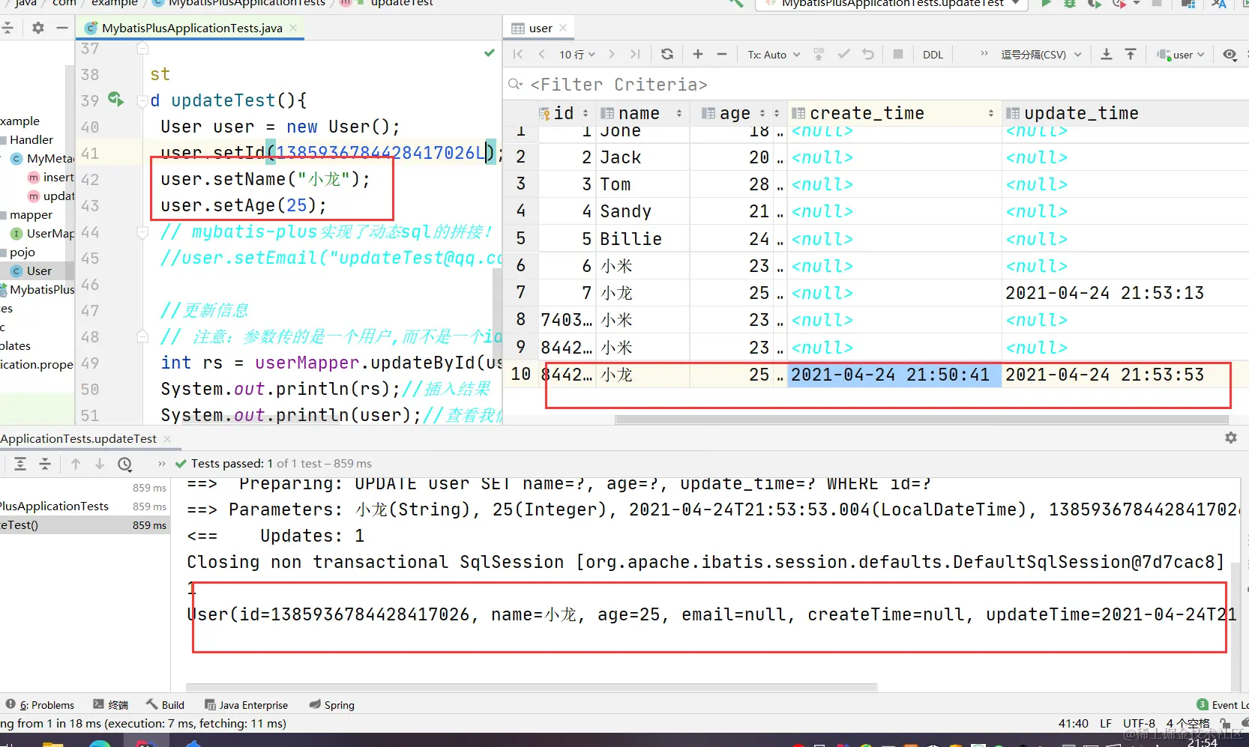Go to previous failed test arrow
Image resolution: width=1249 pixels, height=747 pixels.
76,464
